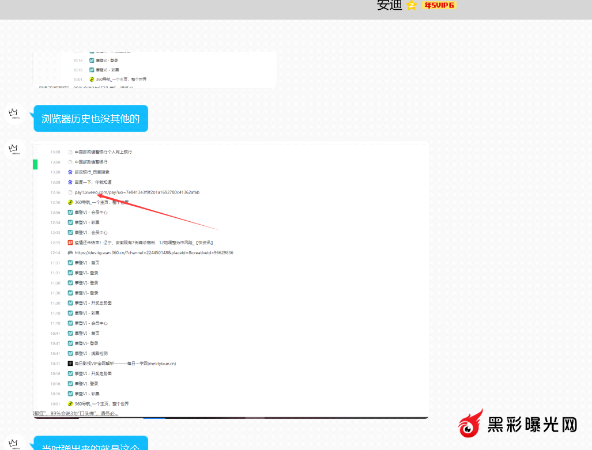Click the 360导航 icon at 12:56
Image resolution: width=592 pixels, height=450 pixels.
(x=70, y=202)
